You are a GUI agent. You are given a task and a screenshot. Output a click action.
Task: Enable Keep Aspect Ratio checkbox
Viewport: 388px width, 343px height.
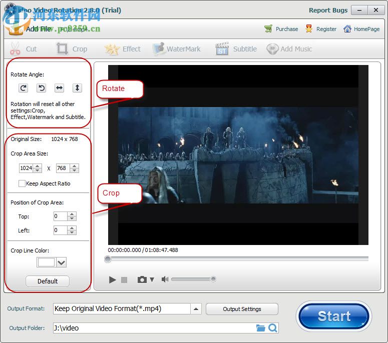coord(22,183)
